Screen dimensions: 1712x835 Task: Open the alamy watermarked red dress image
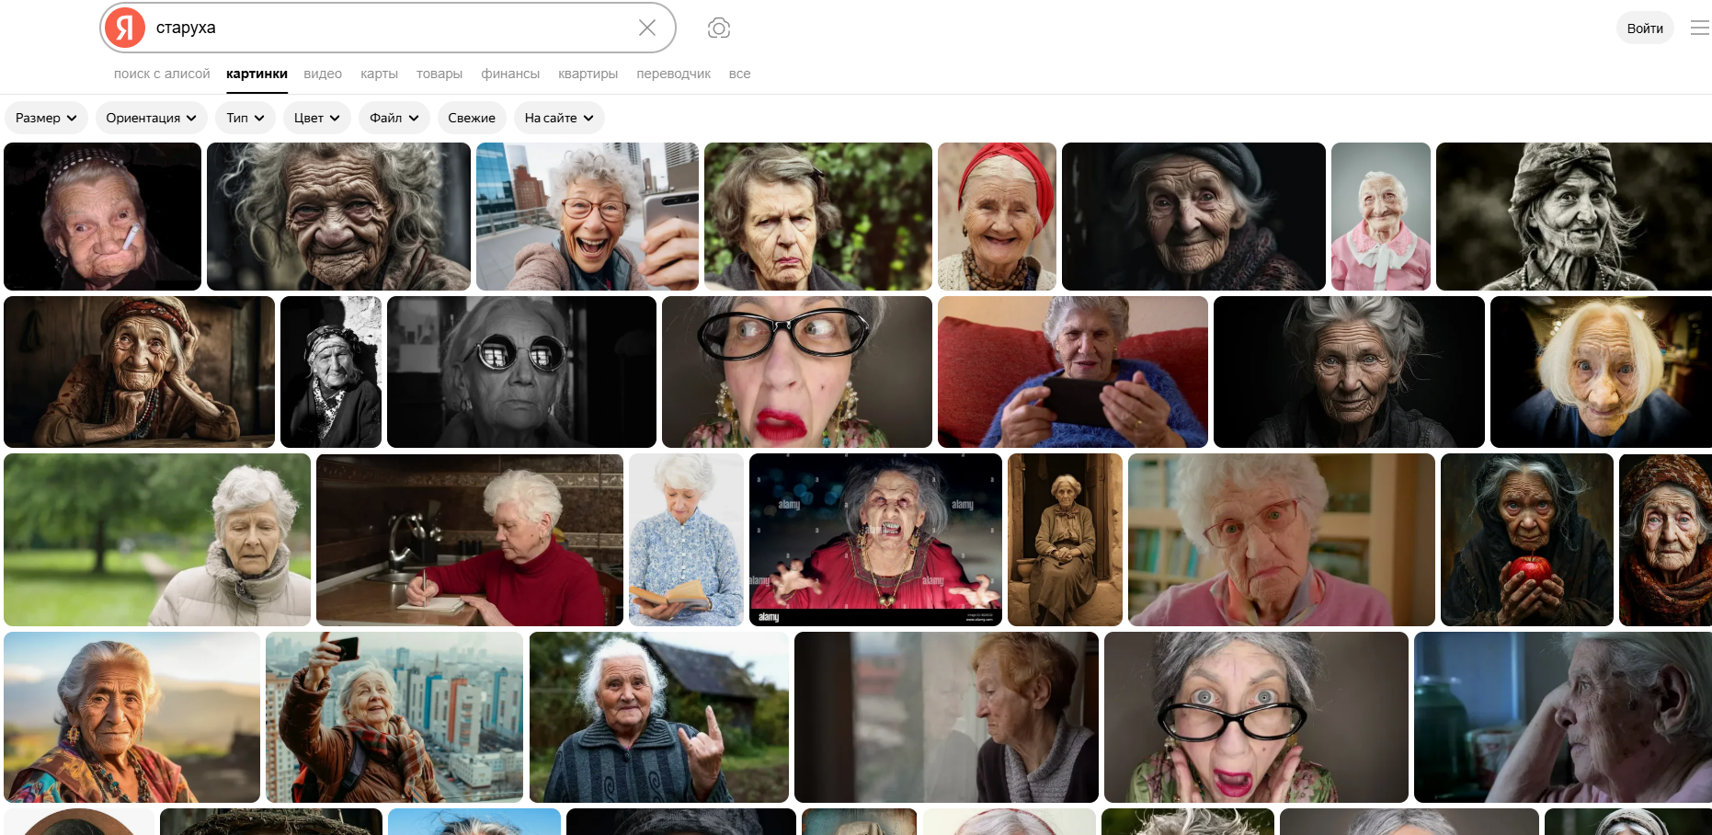(875, 540)
